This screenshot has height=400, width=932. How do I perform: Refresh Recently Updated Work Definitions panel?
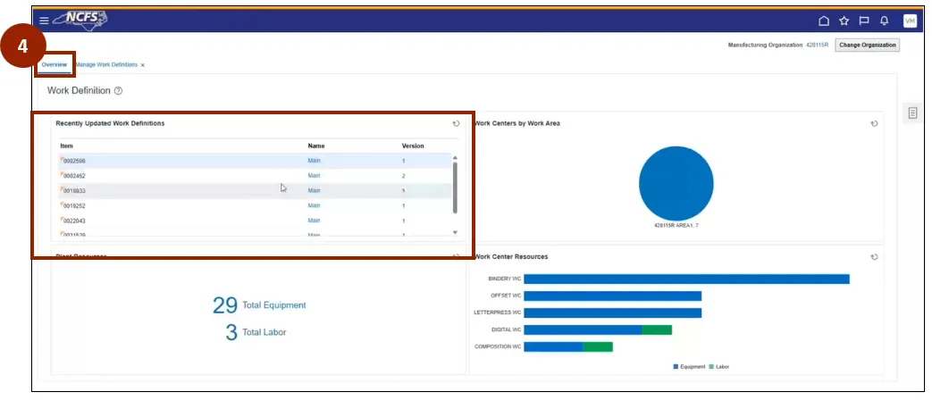[x=456, y=123]
